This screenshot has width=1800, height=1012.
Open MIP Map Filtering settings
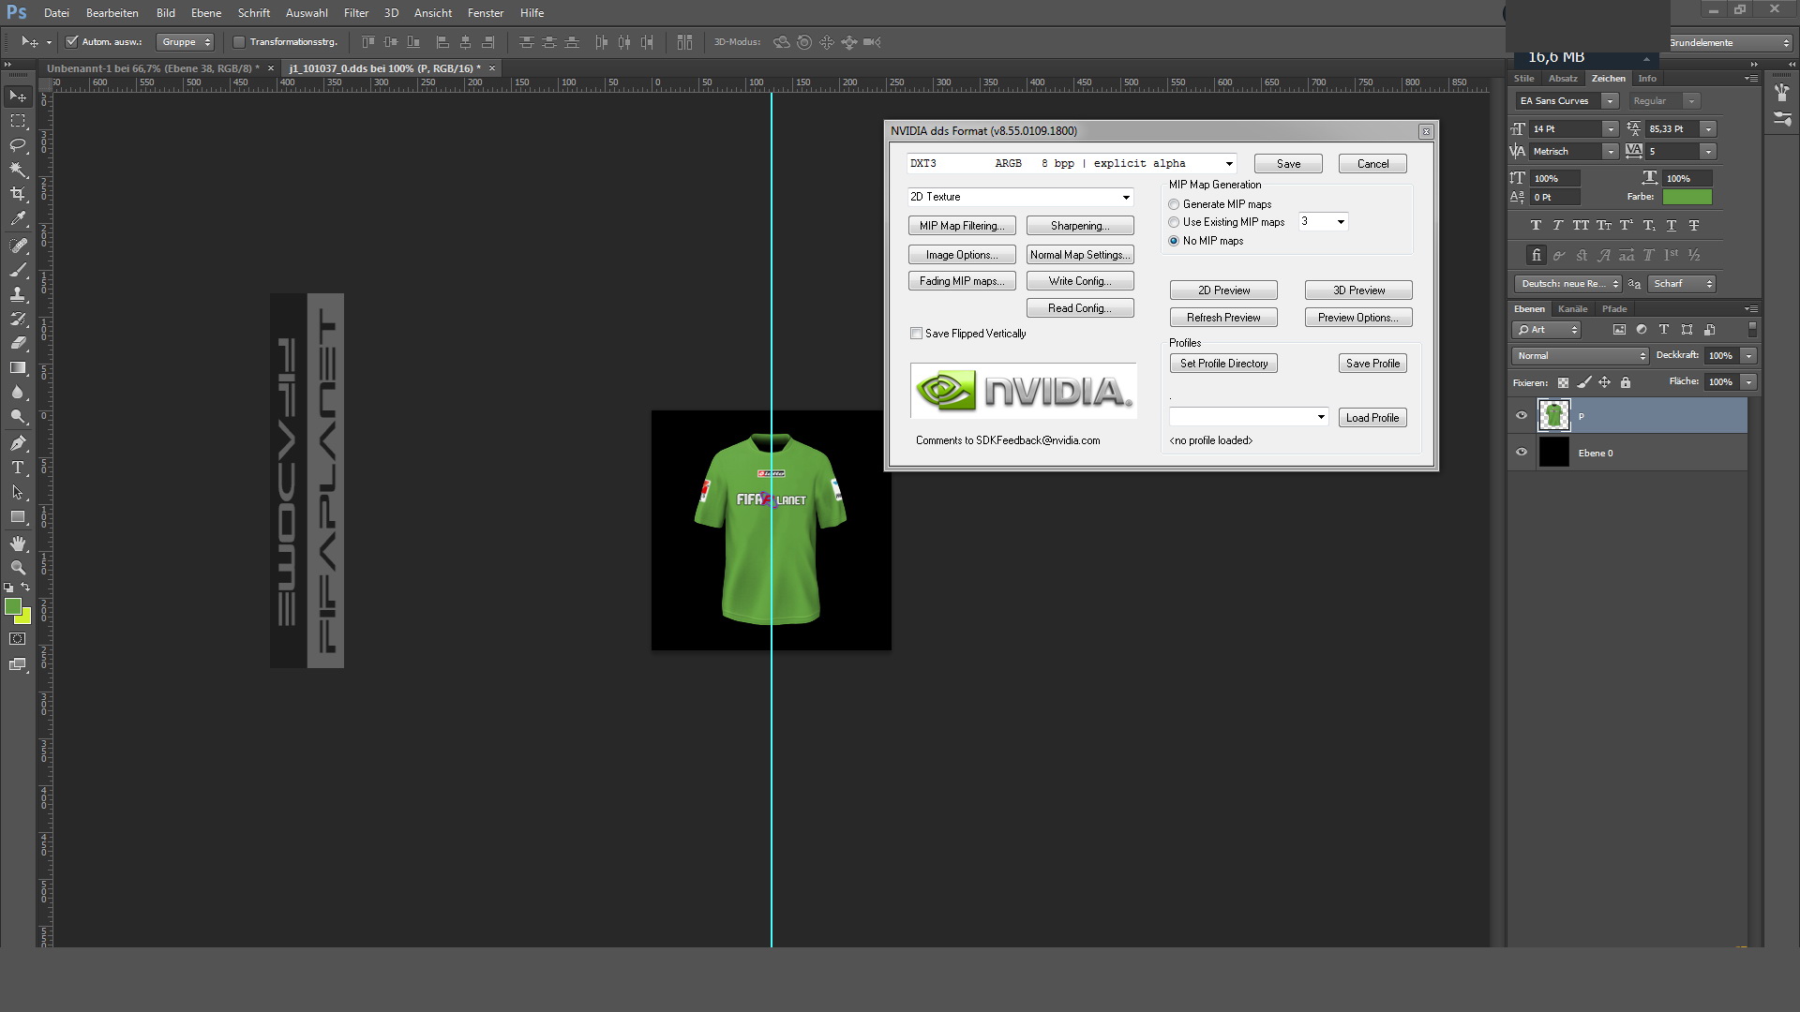(x=962, y=226)
